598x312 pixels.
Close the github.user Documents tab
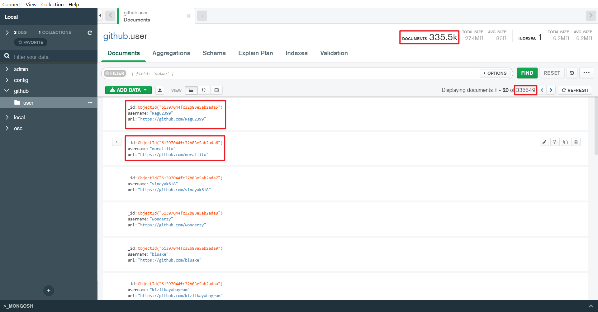pyautogui.click(x=188, y=16)
